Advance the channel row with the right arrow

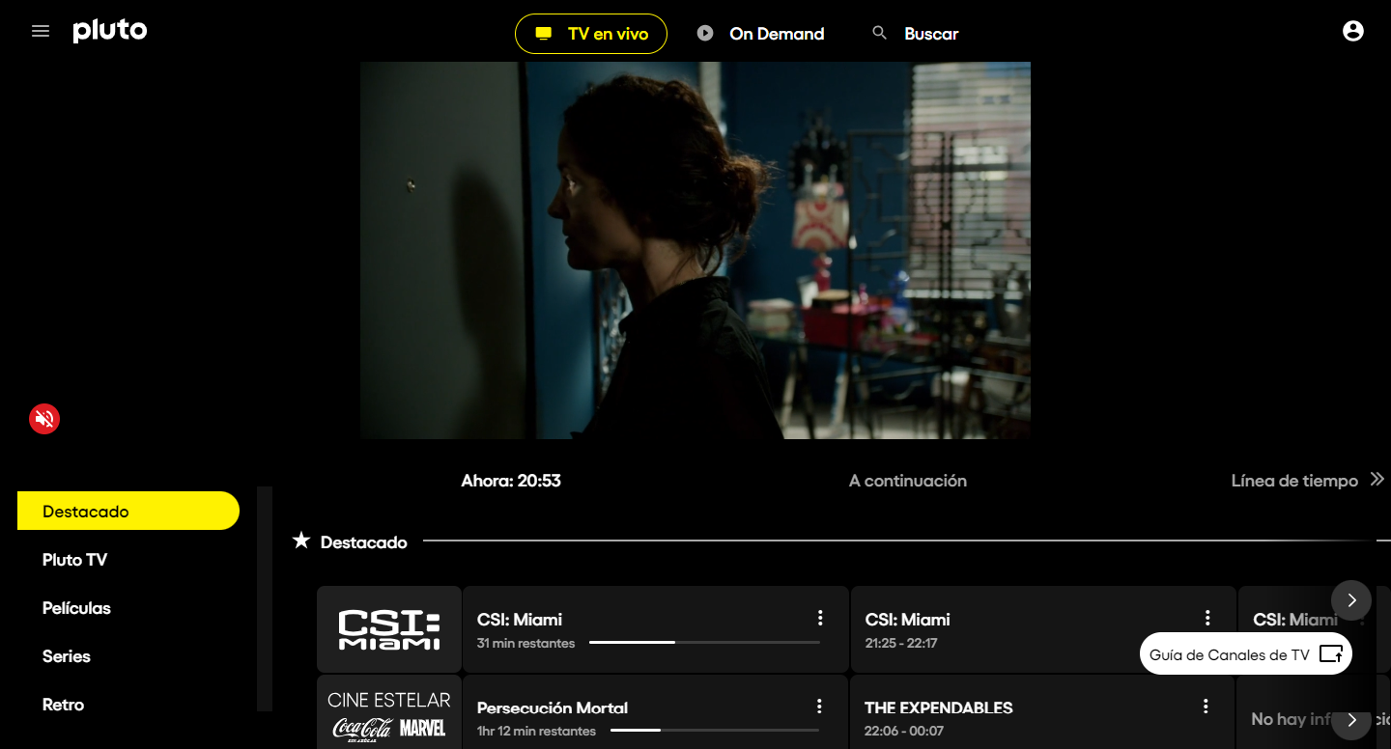(x=1350, y=599)
